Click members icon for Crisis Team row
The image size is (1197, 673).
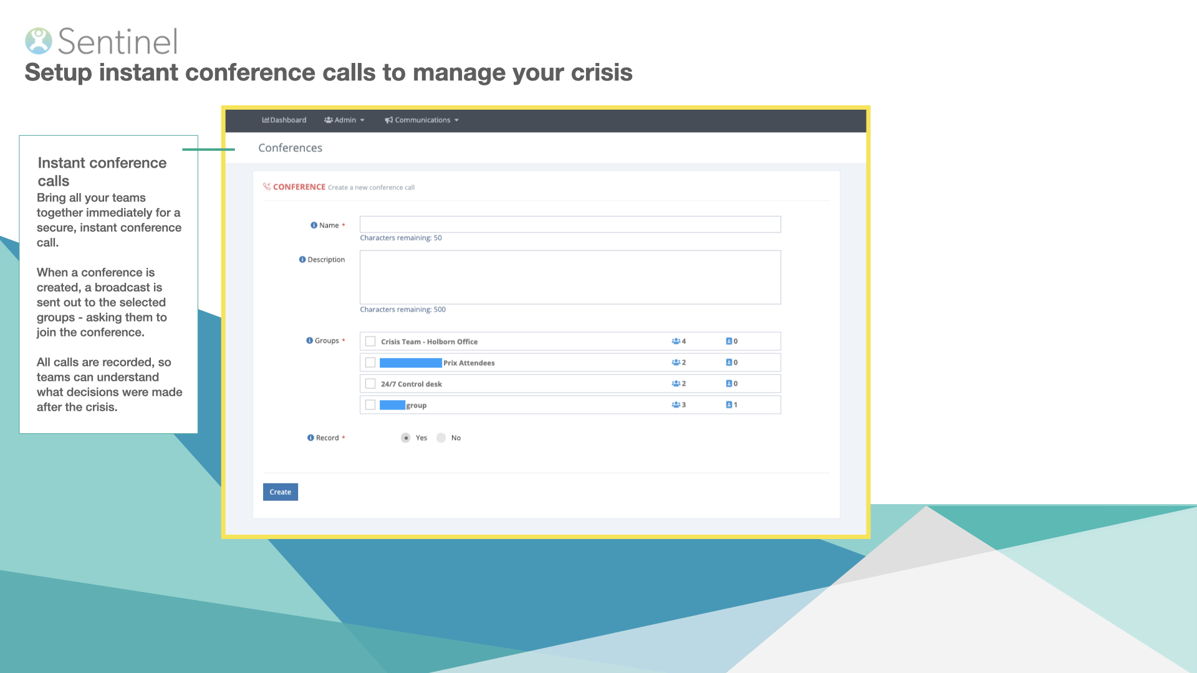click(675, 341)
